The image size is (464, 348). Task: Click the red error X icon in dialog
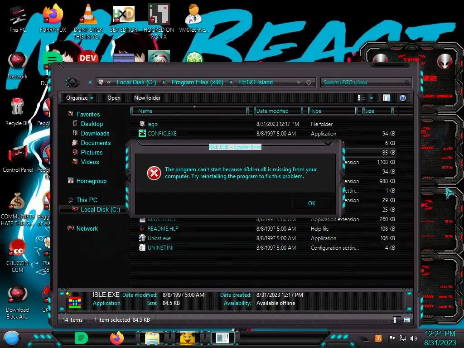[154, 173]
